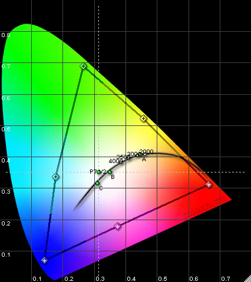Click the 0.8 y-axis label
This screenshot has width=251, height=282.
(6, 35)
